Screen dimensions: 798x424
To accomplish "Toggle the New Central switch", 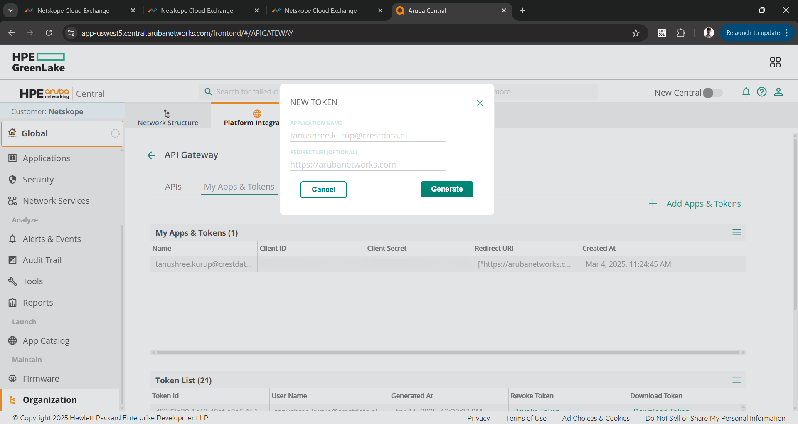I will coord(712,93).
